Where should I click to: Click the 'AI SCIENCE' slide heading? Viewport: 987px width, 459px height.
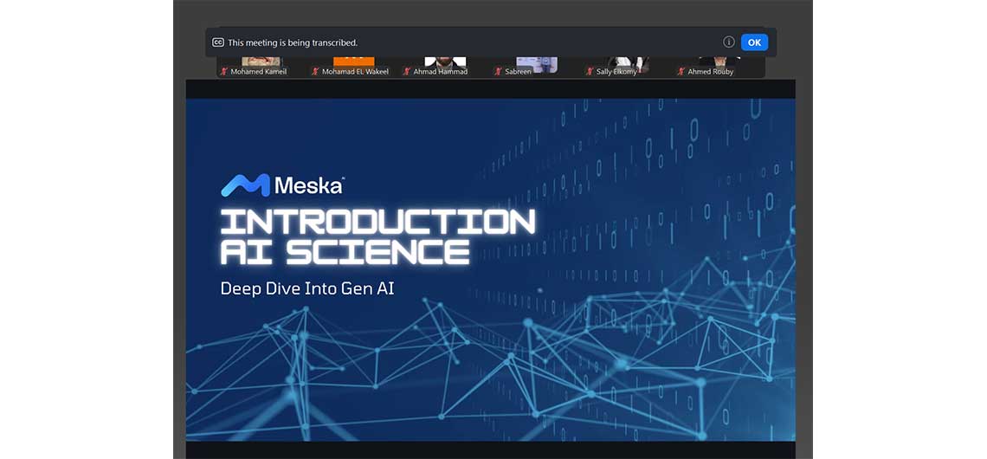pos(345,253)
